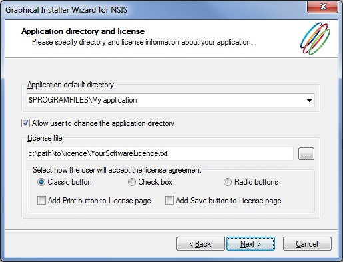Click the license agreement acceptance group label
Image resolution: width=343 pixels, height=262 pixels.
click(x=117, y=170)
